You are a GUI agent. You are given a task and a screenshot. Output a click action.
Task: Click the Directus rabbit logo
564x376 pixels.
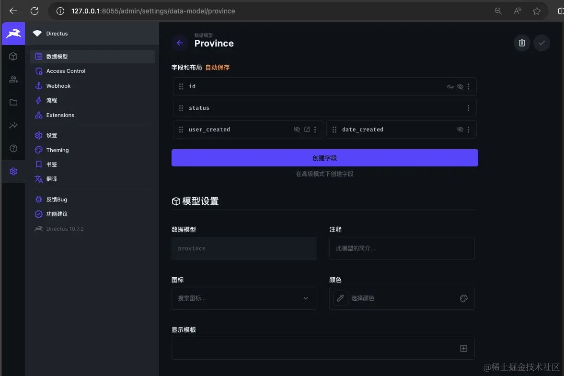pyautogui.click(x=13, y=33)
